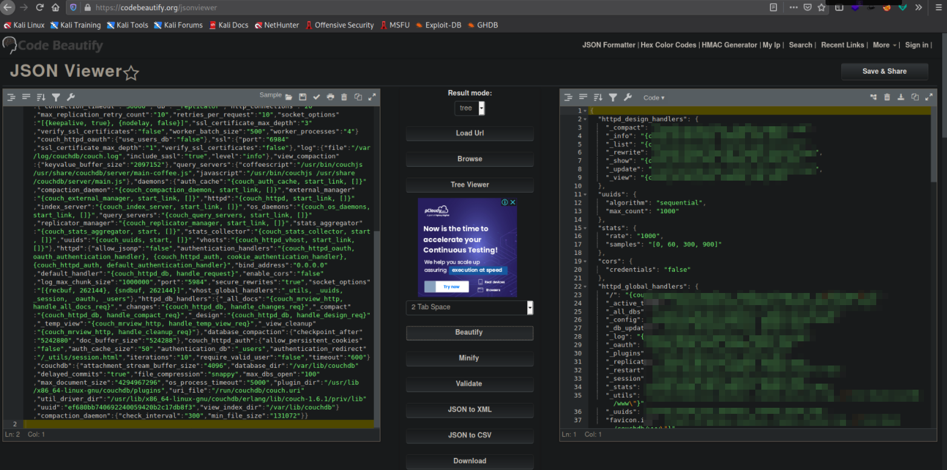The height and width of the screenshot is (470, 947).
Task: Click the browser home icon
Action: (56, 8)
